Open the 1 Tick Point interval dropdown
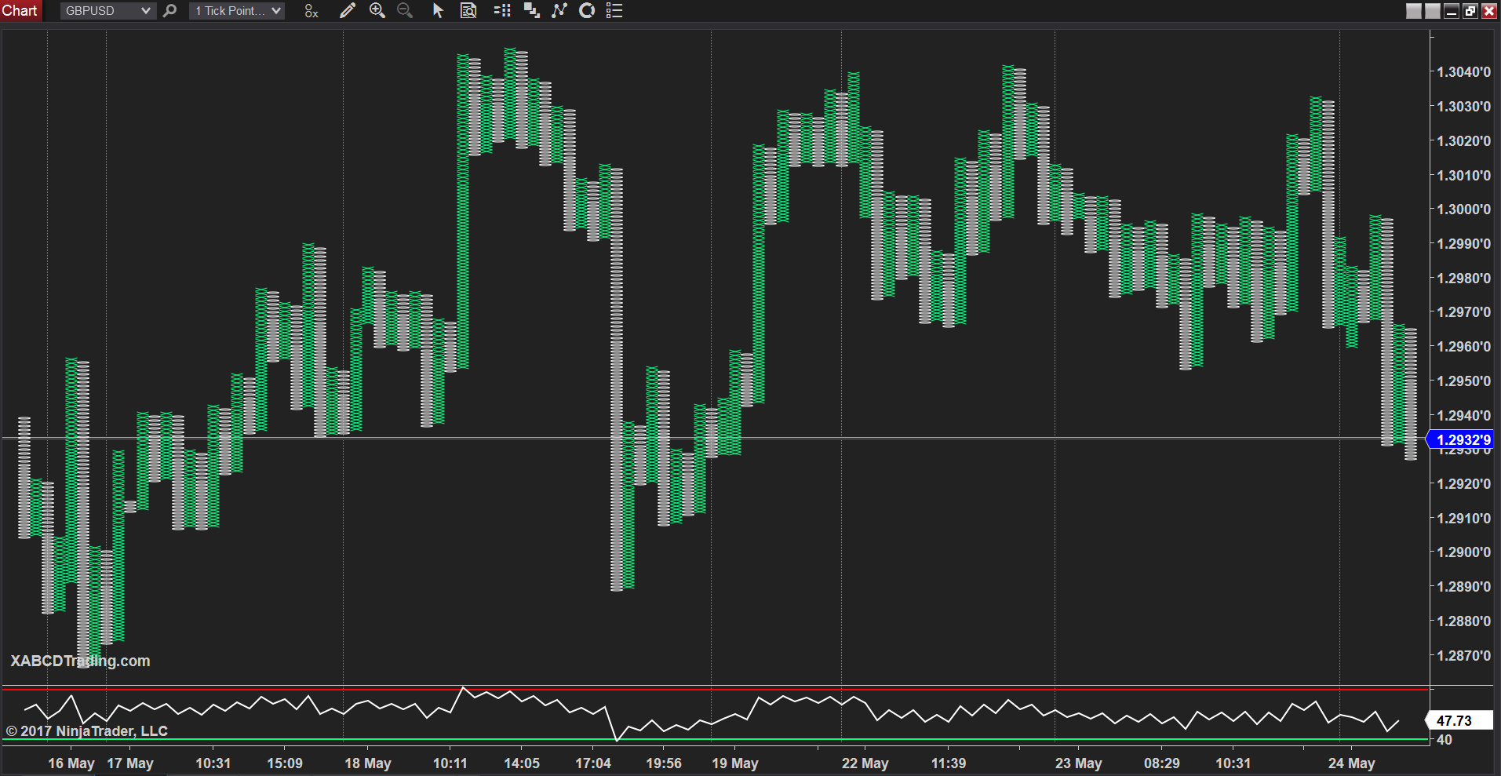Screen dimensions: 1501x776 coord(237,11)
